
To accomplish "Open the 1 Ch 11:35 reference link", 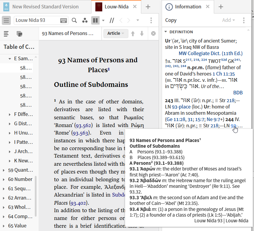I will (x=223, y=74).
